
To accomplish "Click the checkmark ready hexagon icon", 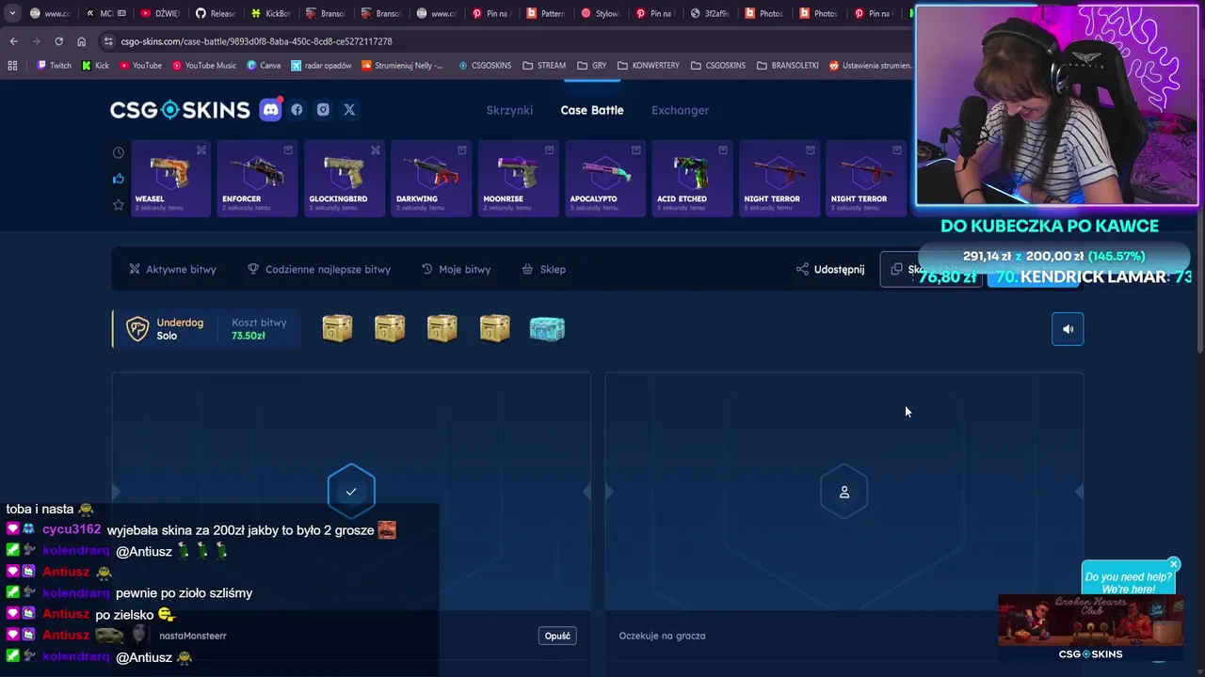I will coord(351,492).
